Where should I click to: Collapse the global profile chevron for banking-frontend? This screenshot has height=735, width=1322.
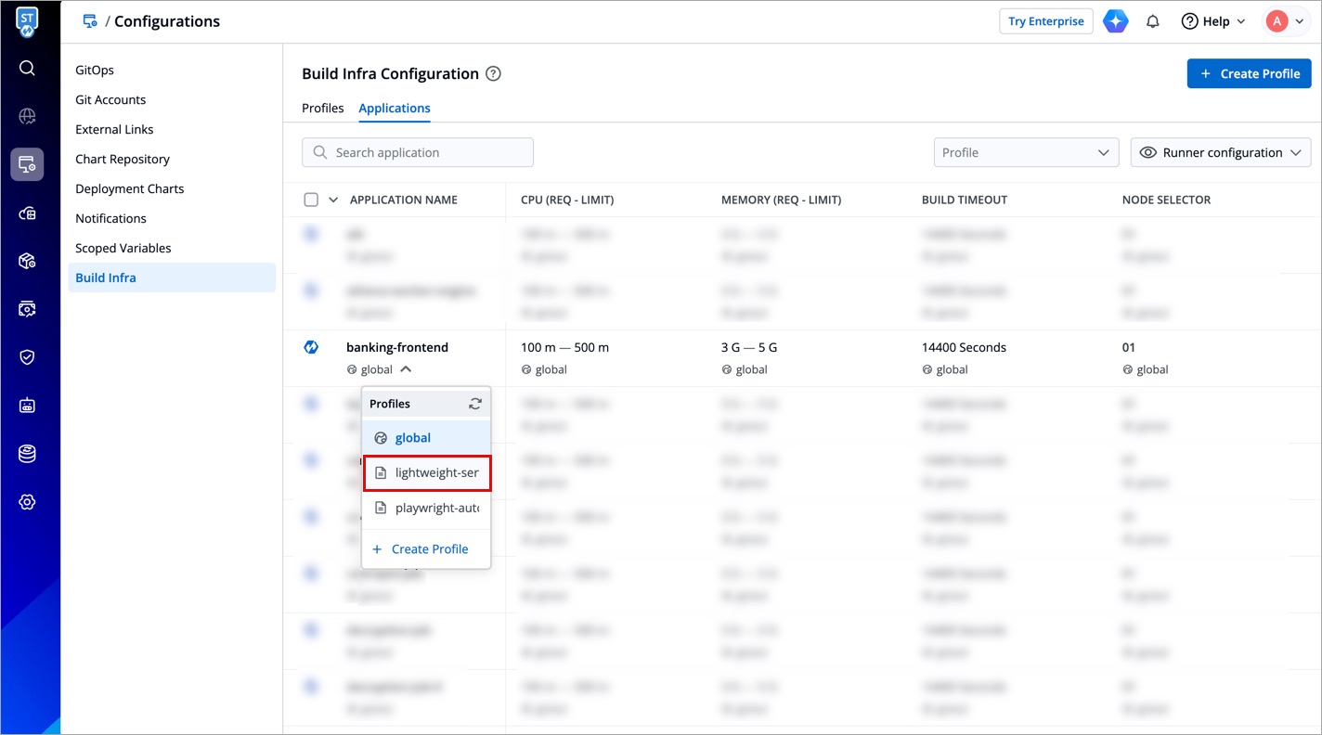tap(406, 369)
